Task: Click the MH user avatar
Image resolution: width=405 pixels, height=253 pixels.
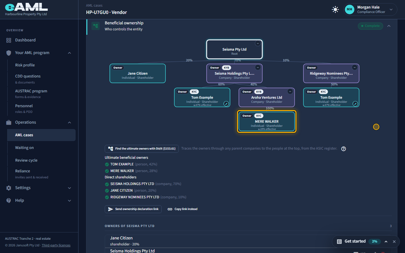Action: (349, 9)
